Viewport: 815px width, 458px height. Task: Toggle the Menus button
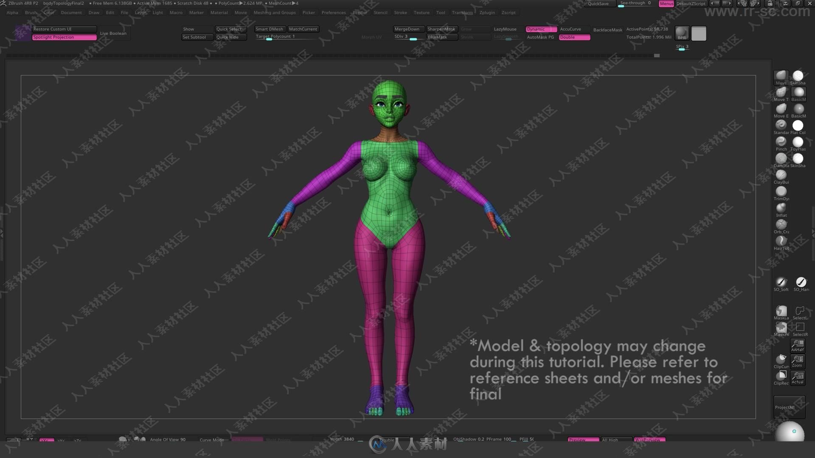(666, 3)
